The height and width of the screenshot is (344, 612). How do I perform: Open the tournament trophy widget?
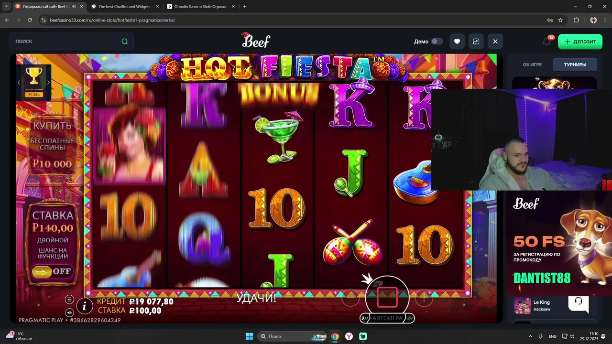coord(33,82)
